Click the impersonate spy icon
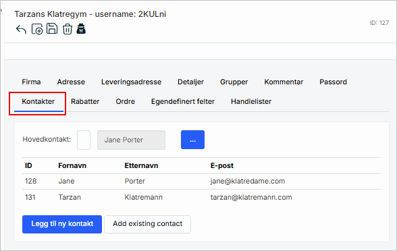 (81, 28)
